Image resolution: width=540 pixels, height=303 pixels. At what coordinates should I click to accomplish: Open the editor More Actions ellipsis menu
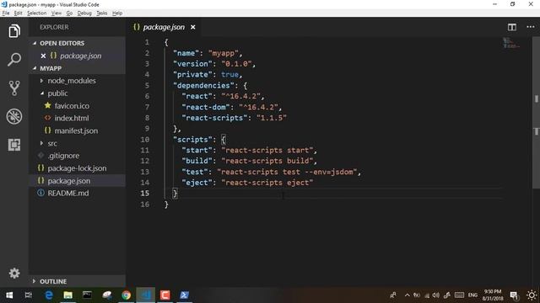pyautogui.click(x=531, y=27)
